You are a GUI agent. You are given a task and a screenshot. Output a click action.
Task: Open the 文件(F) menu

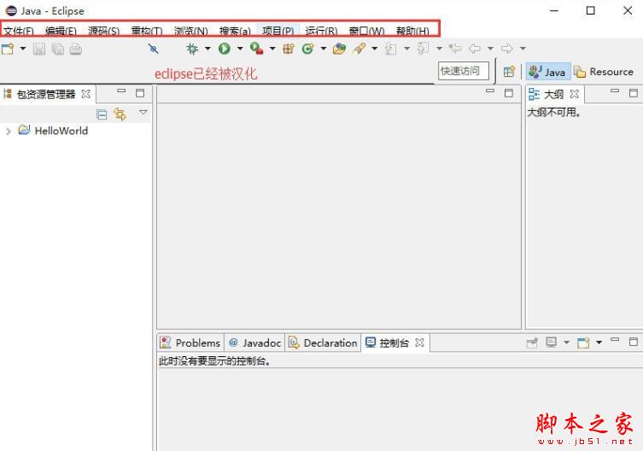pyautogui.click(x=19, y=31)
